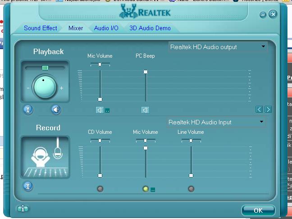Click the OK button
This screenshot has height=219, width=292.
(258, 210)
